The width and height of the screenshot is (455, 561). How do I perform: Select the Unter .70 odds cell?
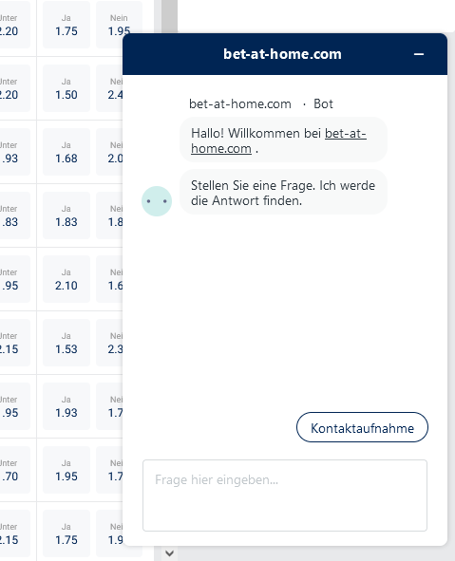click(x=14, y=470)
